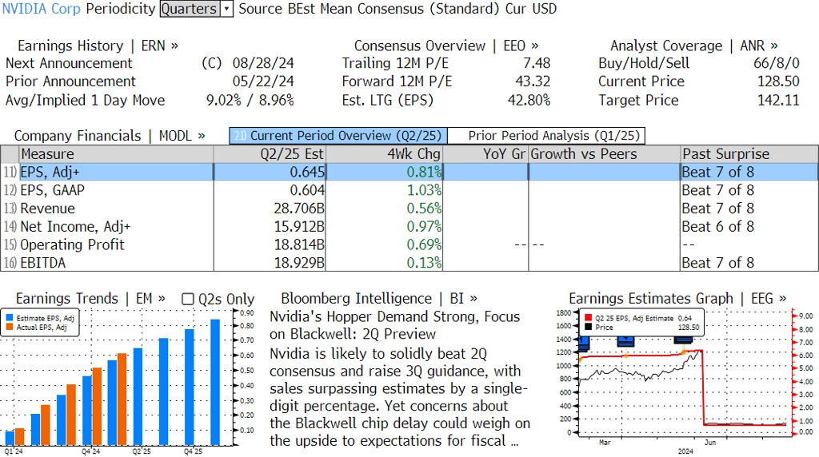Click the Est. LTG (EPS) value 42.80%
Viewport: 819px width, 457px height.
tap(529, 100)
